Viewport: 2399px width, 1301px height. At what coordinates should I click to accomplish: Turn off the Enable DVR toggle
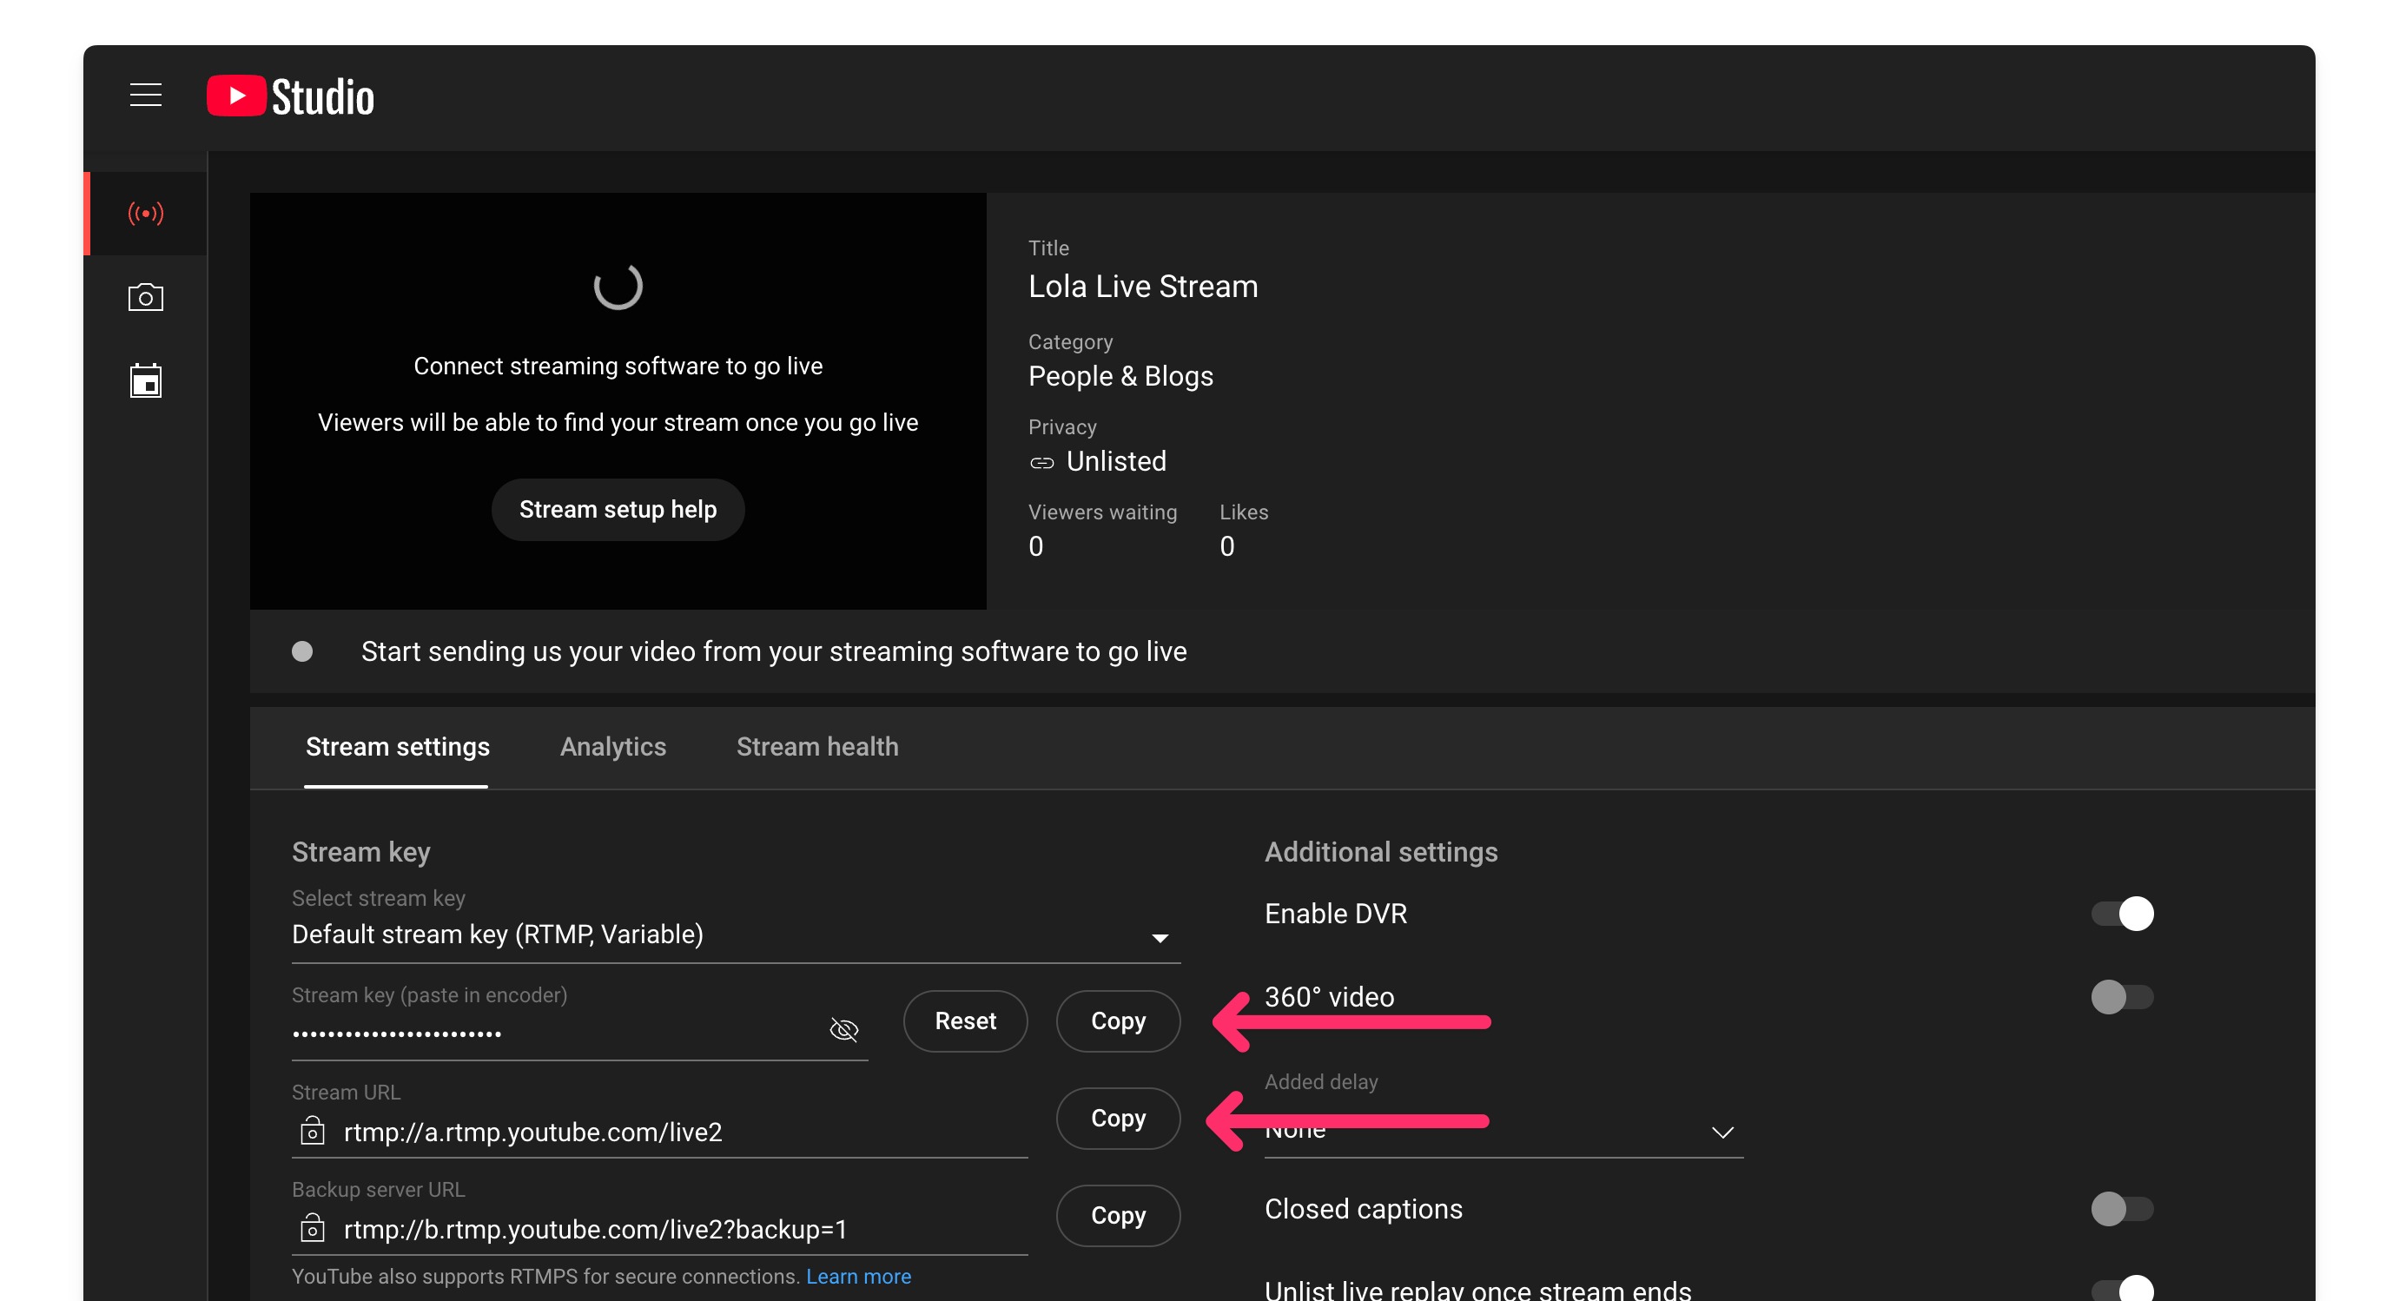[2121, 914]
